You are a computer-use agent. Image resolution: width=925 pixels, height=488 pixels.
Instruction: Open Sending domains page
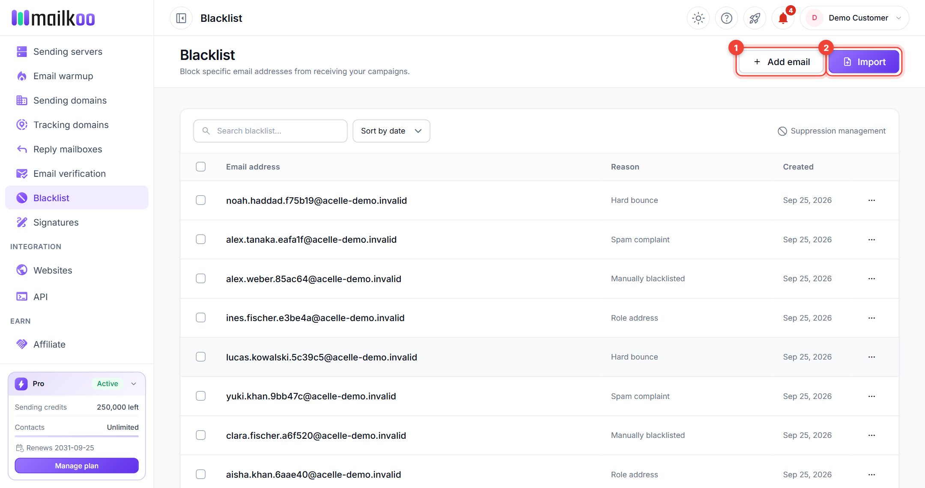tap(77, 100)
